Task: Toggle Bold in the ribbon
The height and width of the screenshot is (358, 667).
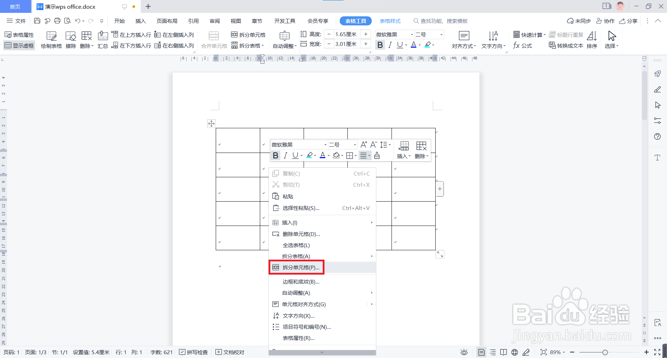Action: (380, 45)
